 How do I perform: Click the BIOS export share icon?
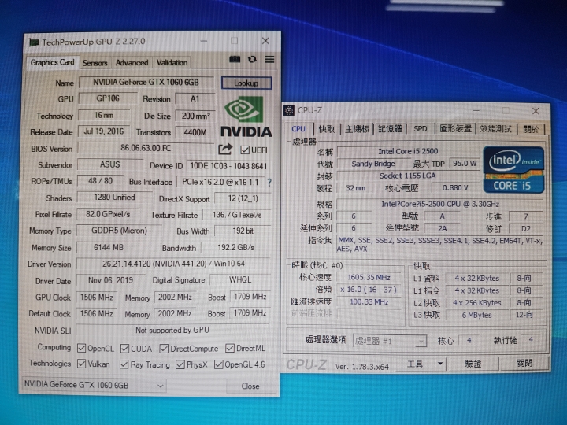click(x=225, y=149)
